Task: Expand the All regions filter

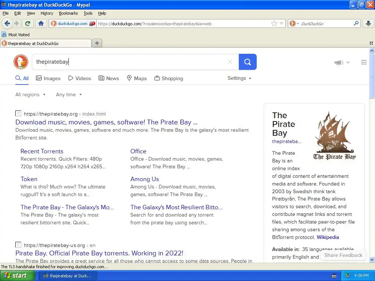Action: point(30,95)
